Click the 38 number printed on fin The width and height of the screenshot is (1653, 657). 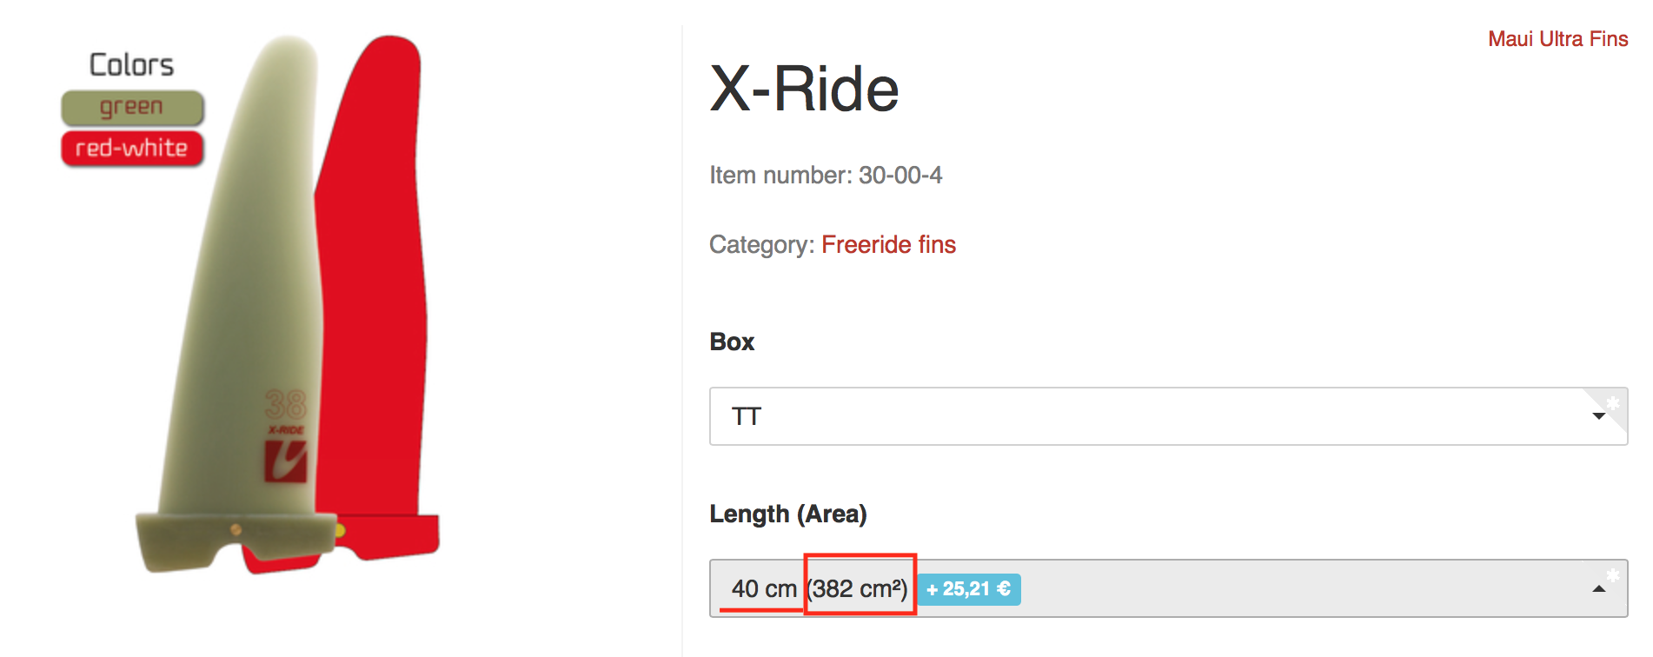click(285, 405)
